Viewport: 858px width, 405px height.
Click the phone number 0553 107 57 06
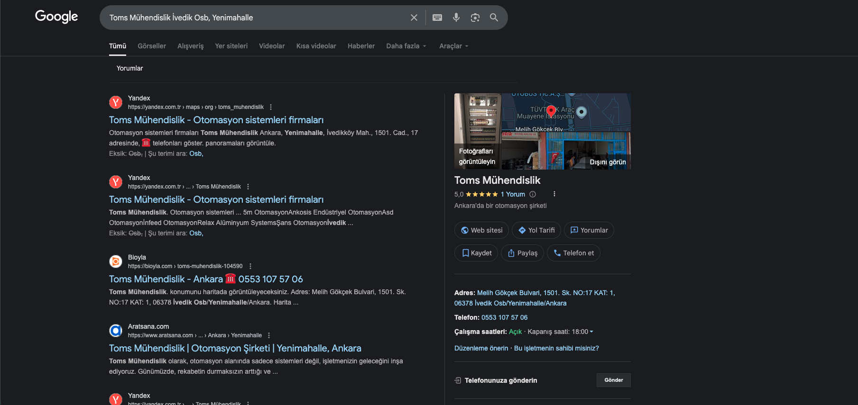point(504,317)
